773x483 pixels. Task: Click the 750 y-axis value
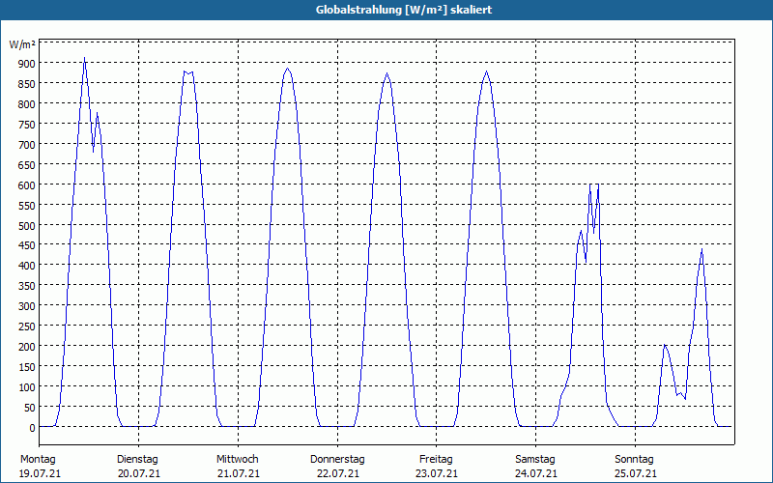(27, 125)
